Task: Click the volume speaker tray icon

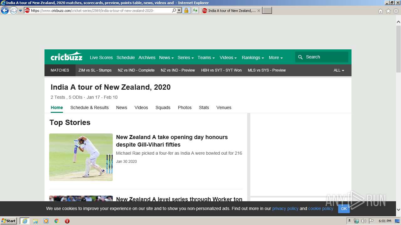Action: point(364,221)
